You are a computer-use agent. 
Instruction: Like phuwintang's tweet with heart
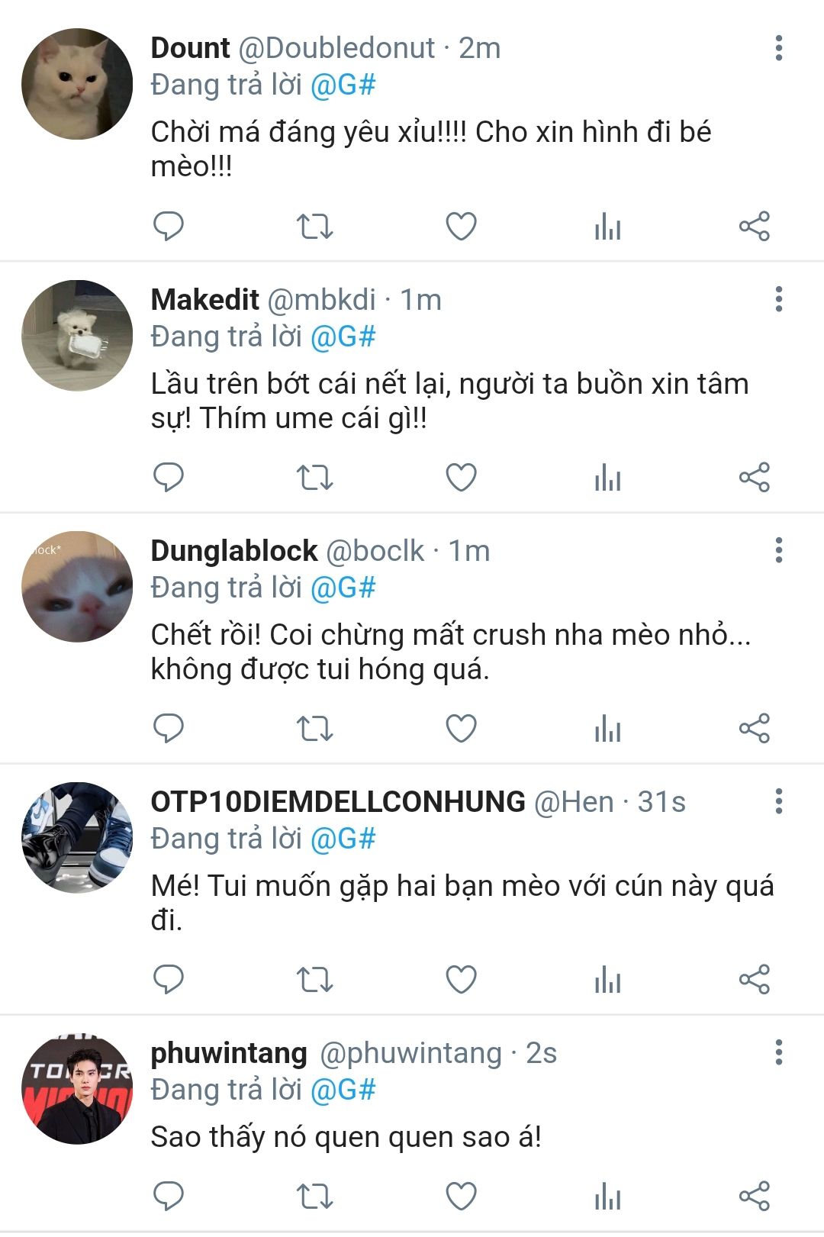(x=461, y=1197)
